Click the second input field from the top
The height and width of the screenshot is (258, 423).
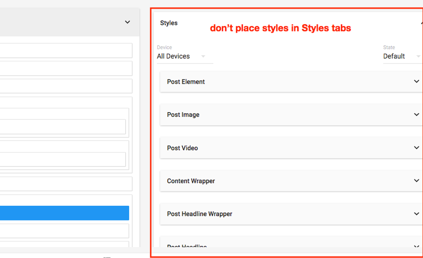point(65,68)
